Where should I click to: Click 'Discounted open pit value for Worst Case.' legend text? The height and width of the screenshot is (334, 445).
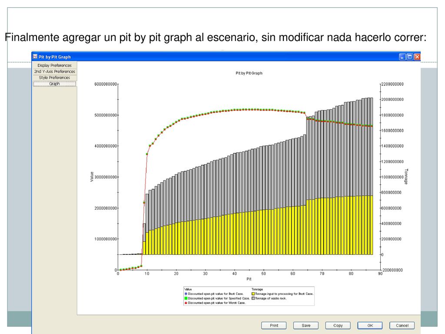click(x=217, y=303)
